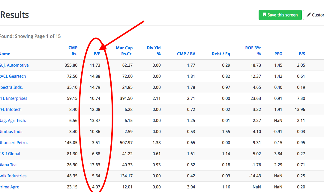Sort by the Div Yld % header
The width and height of the screenshot is (324, 192).
click(154, 51)
